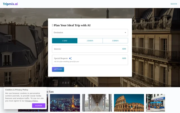Image resolution: width=180 pixels, height=113 pixels.
Task: Click the Destination dropdown arrow
Action: tap(125, 32)
